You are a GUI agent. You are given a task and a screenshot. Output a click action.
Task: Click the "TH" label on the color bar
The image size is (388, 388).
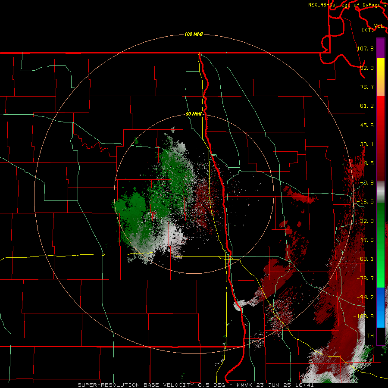coord(370,336)
